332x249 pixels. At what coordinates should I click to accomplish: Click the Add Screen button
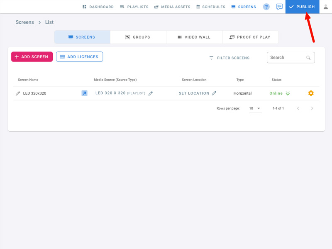[32, 57]
